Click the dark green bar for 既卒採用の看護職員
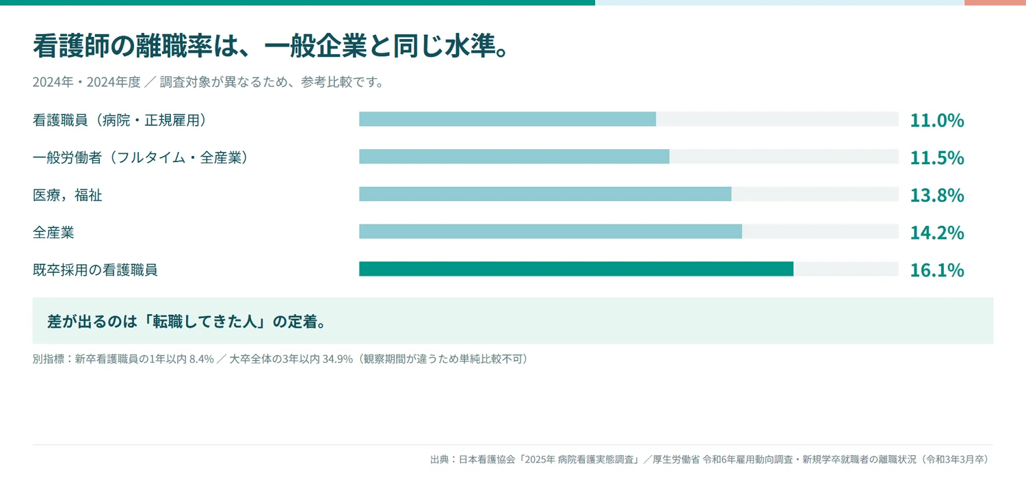Screen dimensions: 1026x479 click(x=576, y=269)
